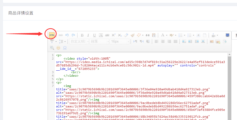This screenshot has width=237, height=120.
Task: Click line number 6 in the gutter
Action: pos(53,82)
